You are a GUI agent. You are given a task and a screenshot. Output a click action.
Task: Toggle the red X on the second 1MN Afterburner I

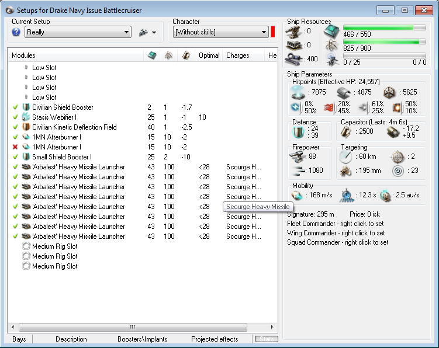click(x=15, y=147)
